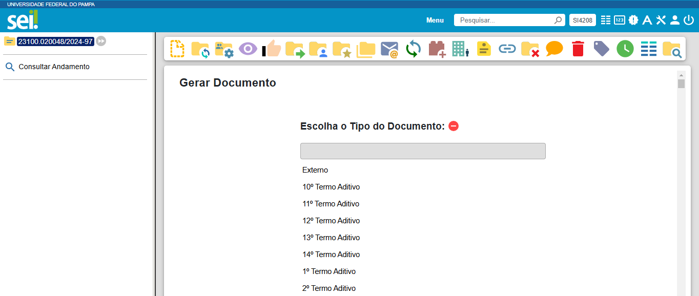Click the power logout icon
Image resolution: width=699 pixels, height=296 pixels.
coord(688,20)
